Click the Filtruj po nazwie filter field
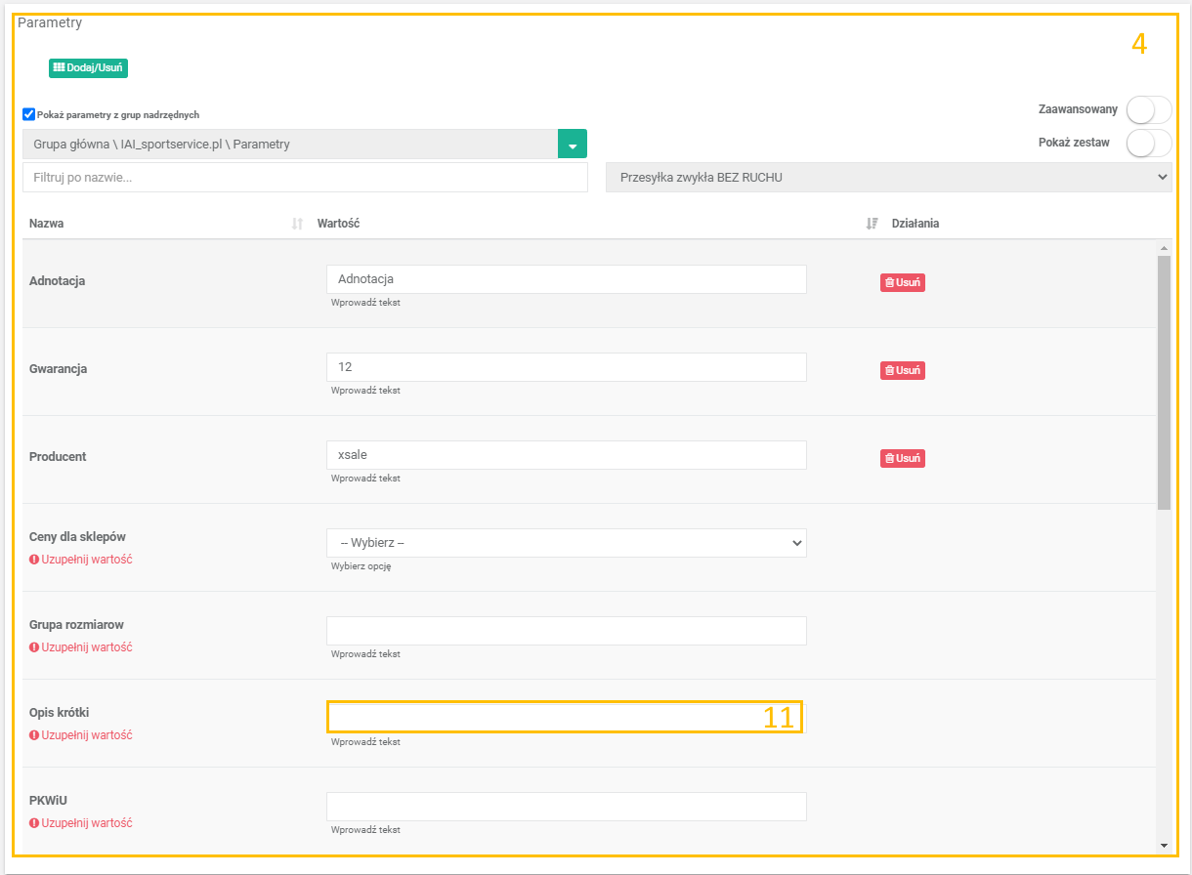This screenshot has height=875, width=1192. 305,177
